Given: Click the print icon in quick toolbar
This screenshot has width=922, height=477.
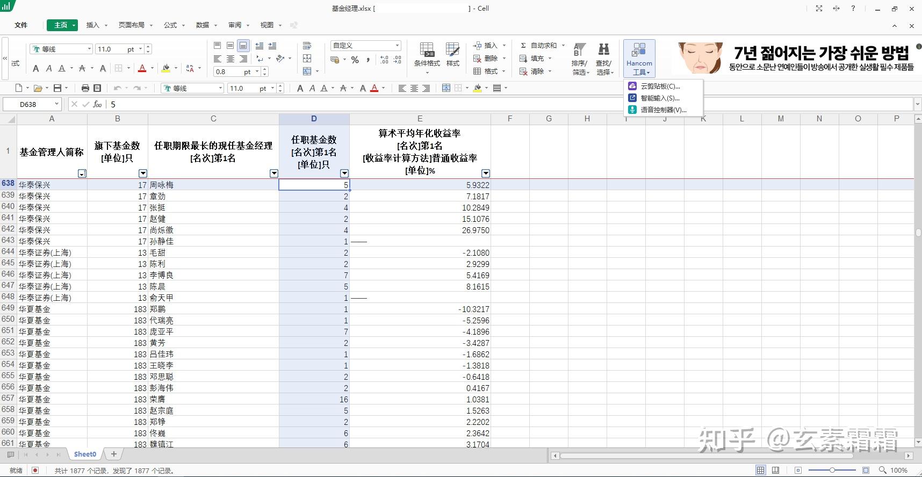Looking at the screenshot, I should point(85,88).
